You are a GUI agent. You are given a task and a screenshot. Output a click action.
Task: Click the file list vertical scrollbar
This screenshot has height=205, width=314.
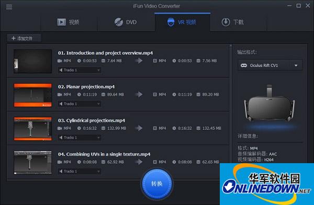[x=231, y=104]
